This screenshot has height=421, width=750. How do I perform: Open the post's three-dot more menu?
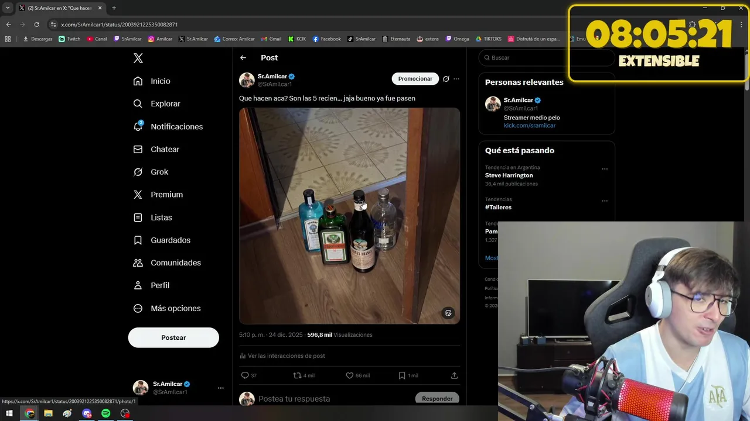point(456,79)
